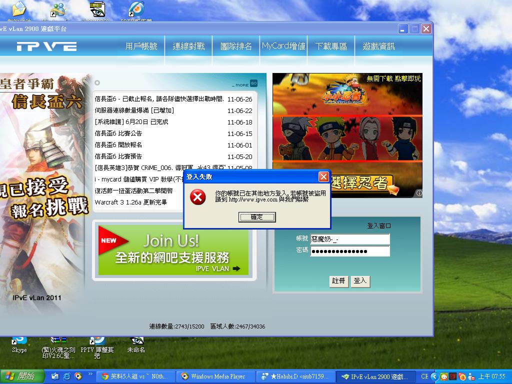Expand hidden tray icons arrow
Image resolution: width=512 pixels, height=384 pixels.
pyautogui.click(x=434, y=376)
